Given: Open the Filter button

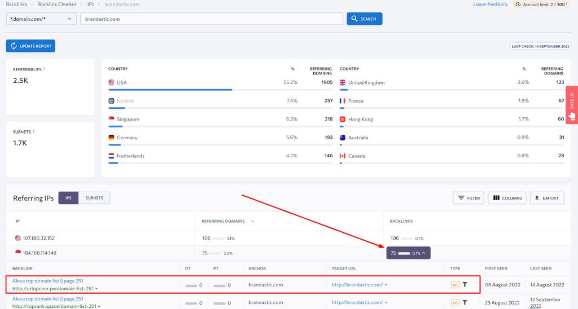Looking at the screenshot, I should (468, 198).
